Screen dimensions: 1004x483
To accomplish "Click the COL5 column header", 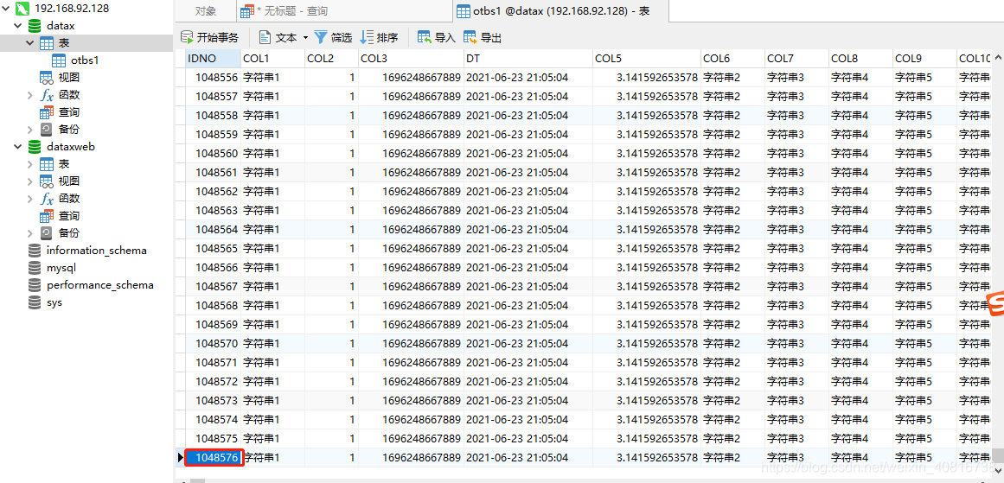I will [647, 58].
